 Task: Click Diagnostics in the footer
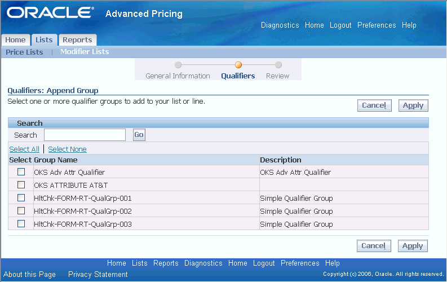pyautogui.click(x=203, y=263)
